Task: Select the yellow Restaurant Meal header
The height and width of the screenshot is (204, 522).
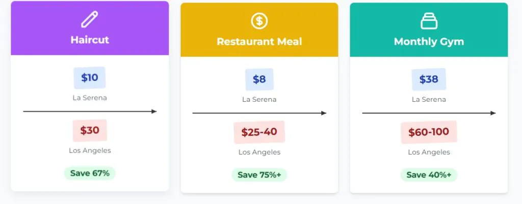Action: [259, 30]
